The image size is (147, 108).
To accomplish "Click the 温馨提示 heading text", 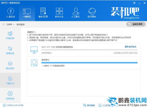I will pyautogui.click(x=32, y=32).
